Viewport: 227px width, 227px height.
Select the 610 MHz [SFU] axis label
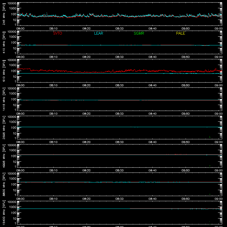4,71
